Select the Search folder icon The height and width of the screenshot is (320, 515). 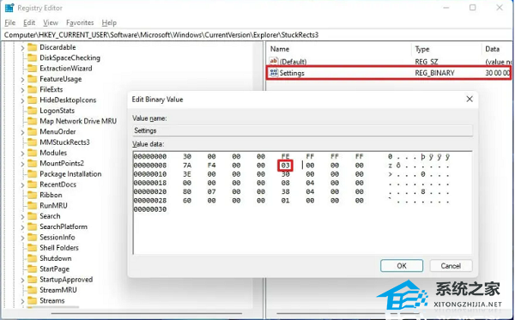(x=33, y=216)
